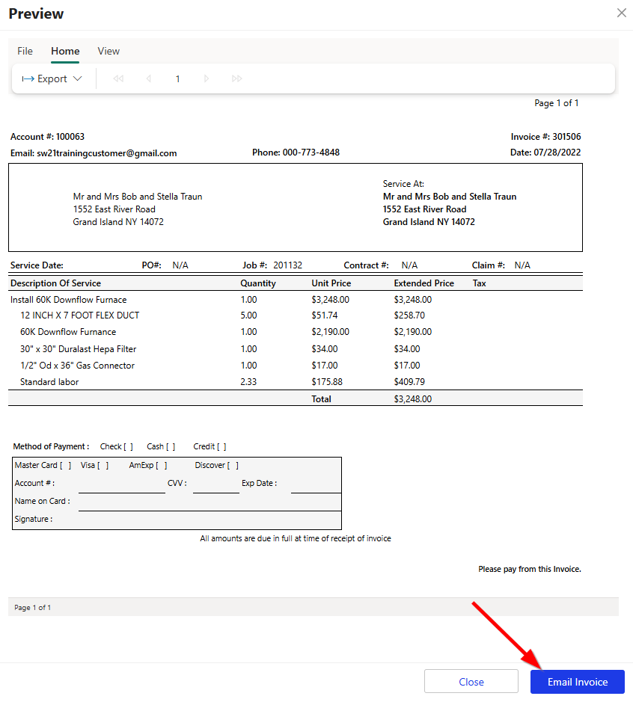
Task: Click Please pay from this Invoice text
Action: tap(530, 569)
